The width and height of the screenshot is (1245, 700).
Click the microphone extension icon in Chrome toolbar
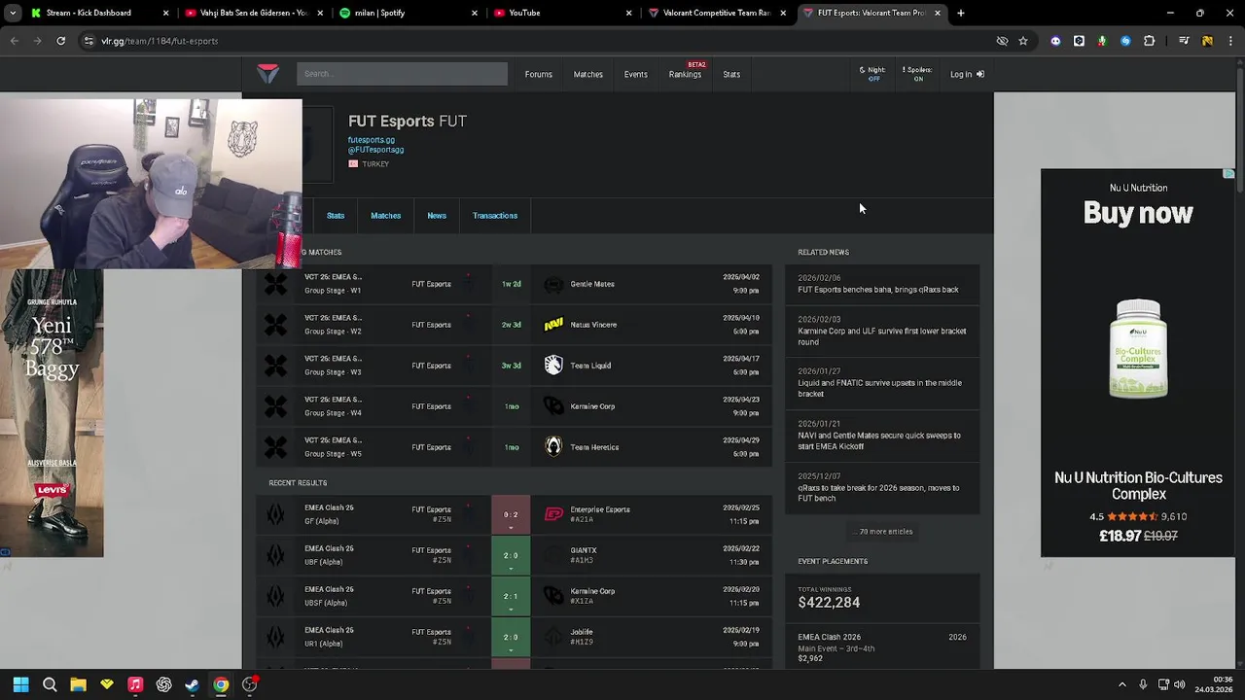pyautogui.click(x=1102, y=41)
